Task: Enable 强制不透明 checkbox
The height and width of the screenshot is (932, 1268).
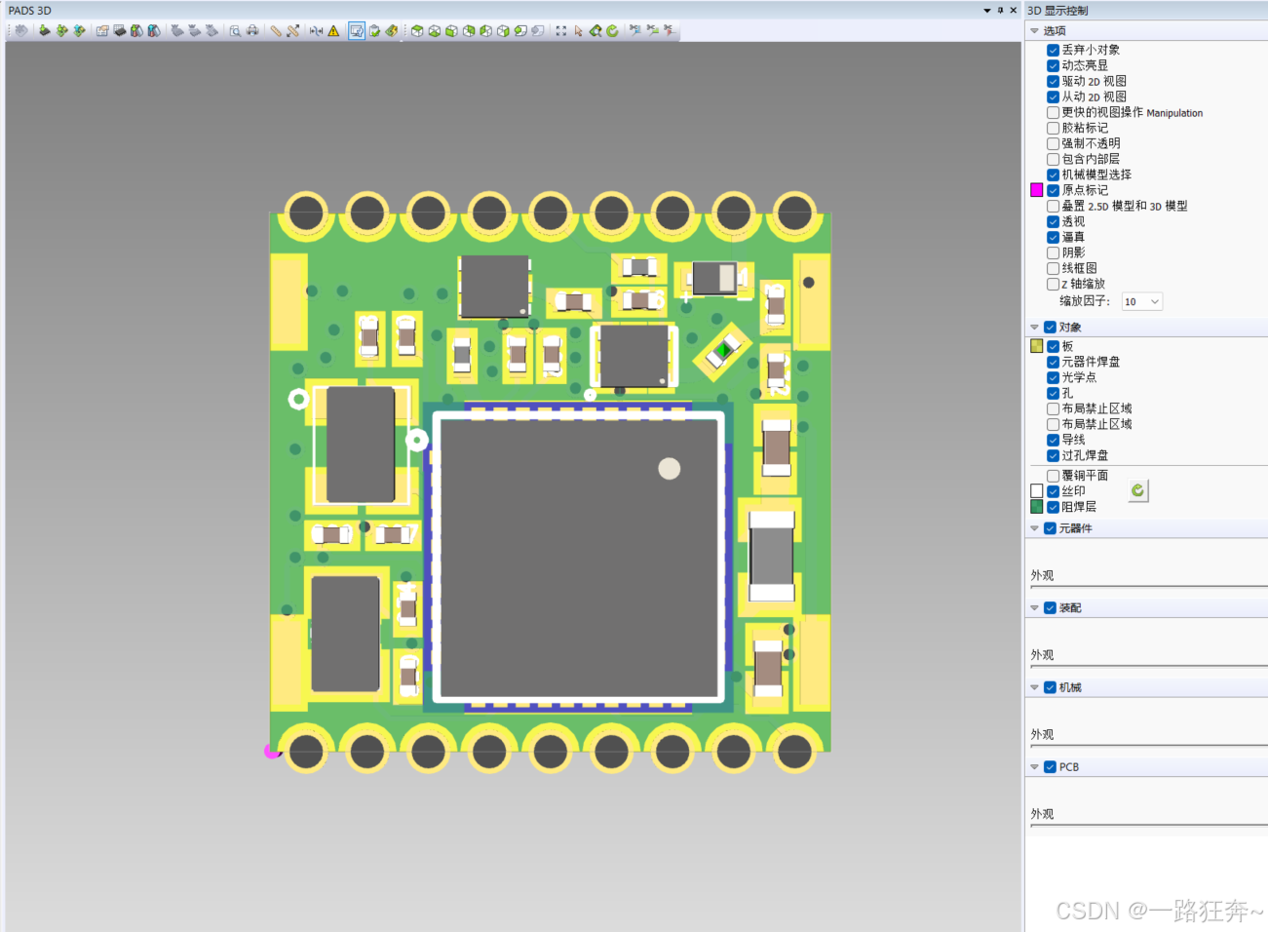Action: 1054,143
